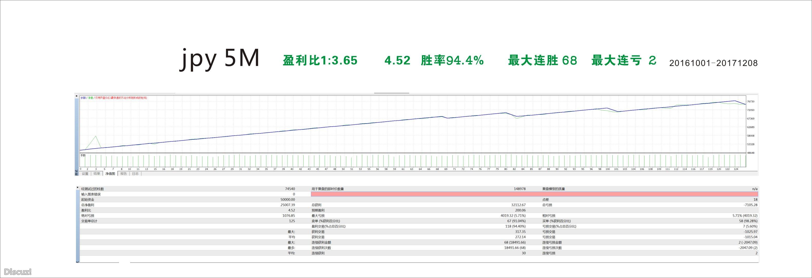Screen dimensions: 812x278
Task: Select the -1025.97 largest loss trade value
Action: point(750,232)
